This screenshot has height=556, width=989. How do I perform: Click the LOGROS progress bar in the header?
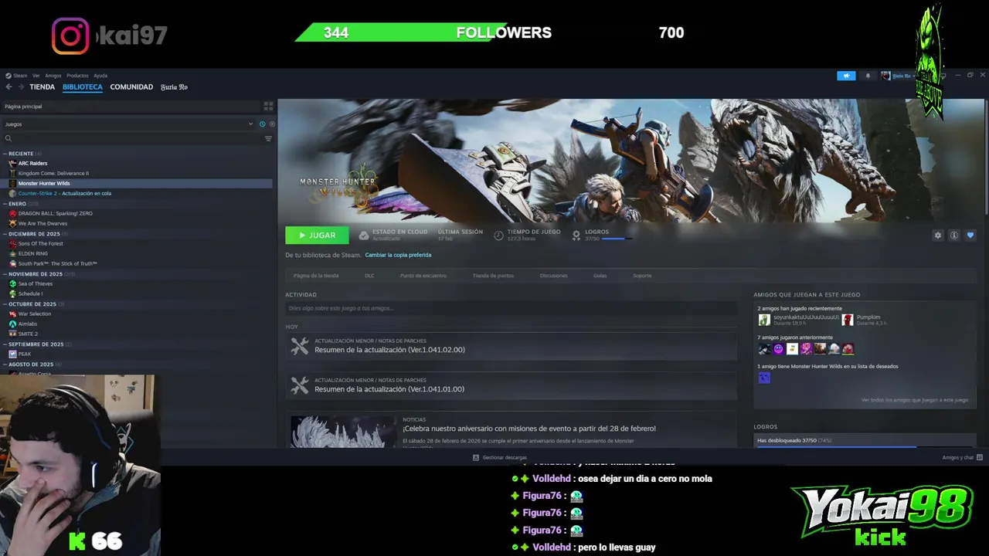click(x=617, y=239)
